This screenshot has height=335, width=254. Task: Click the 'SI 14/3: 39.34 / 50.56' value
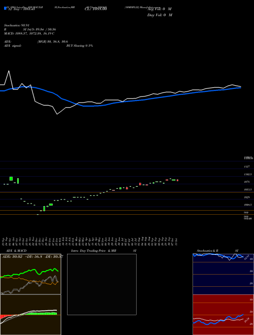pyautogui.click(x=40, y=29)
